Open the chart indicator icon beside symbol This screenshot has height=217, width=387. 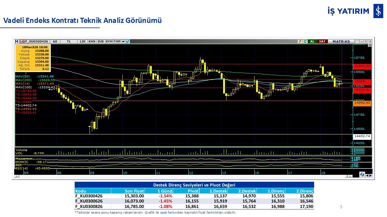tap(22, 42)
